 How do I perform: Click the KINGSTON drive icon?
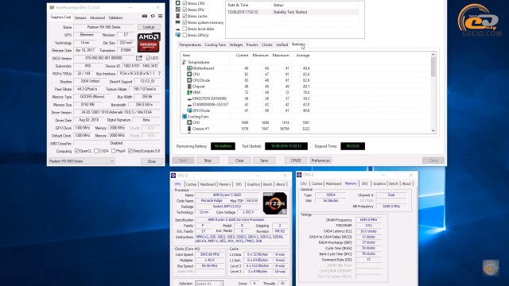tap(189, 99)
